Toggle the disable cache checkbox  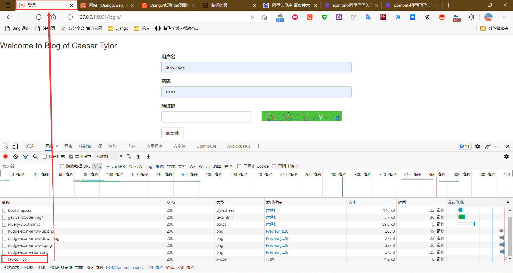(71, 156)
